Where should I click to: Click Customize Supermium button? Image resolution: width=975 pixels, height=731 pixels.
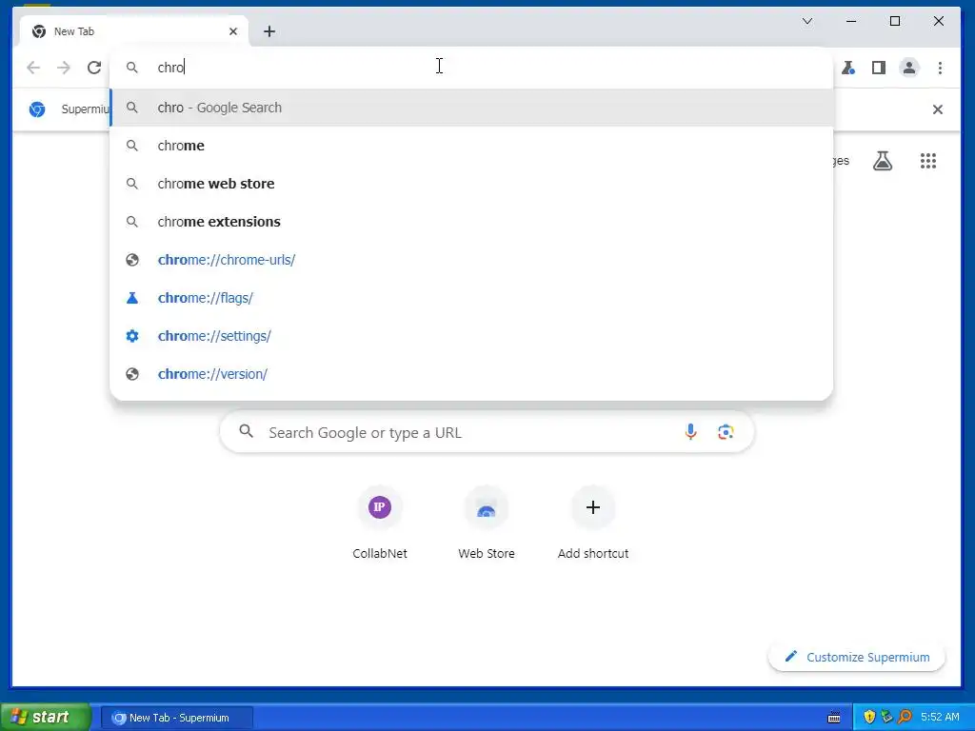857,657
